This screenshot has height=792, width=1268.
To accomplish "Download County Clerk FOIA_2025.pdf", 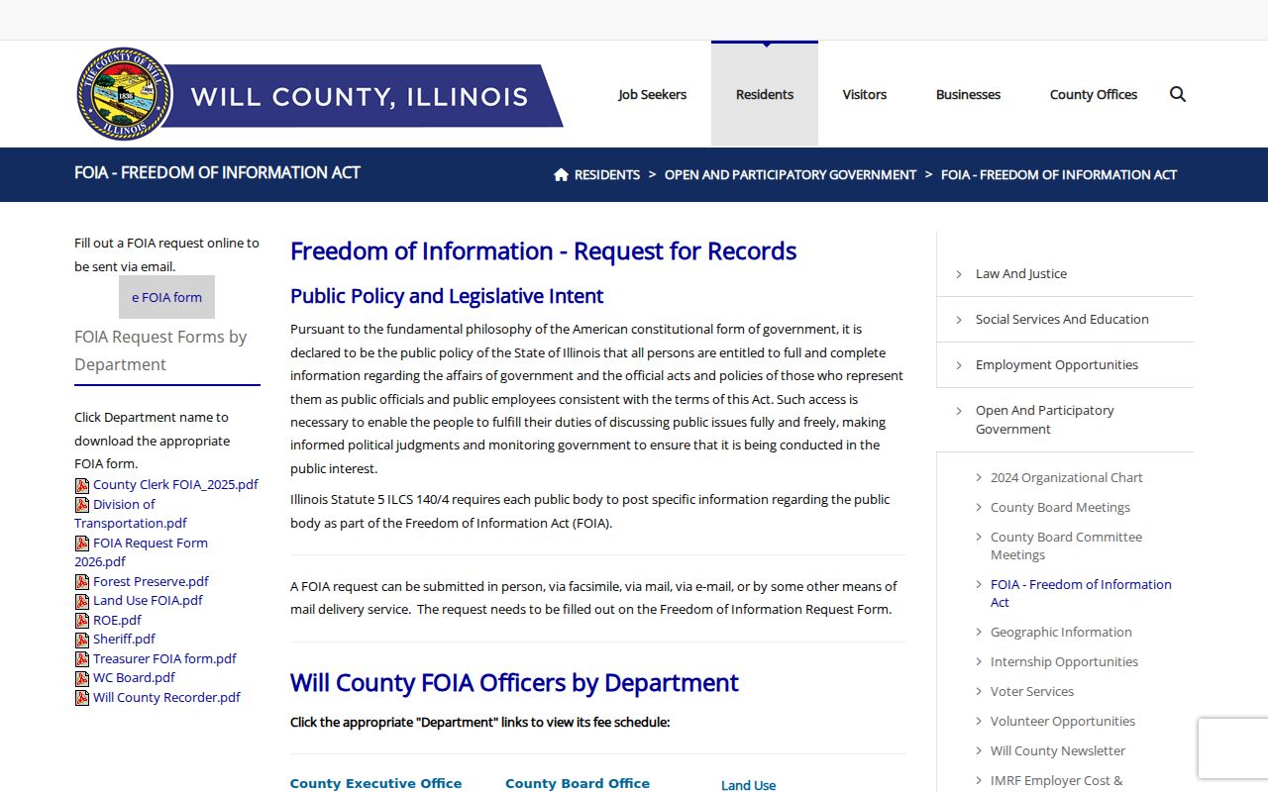I will pos(175,485).
